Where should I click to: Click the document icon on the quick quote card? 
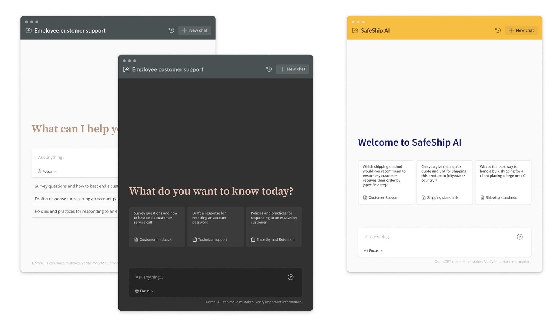[x=424, y=197]
